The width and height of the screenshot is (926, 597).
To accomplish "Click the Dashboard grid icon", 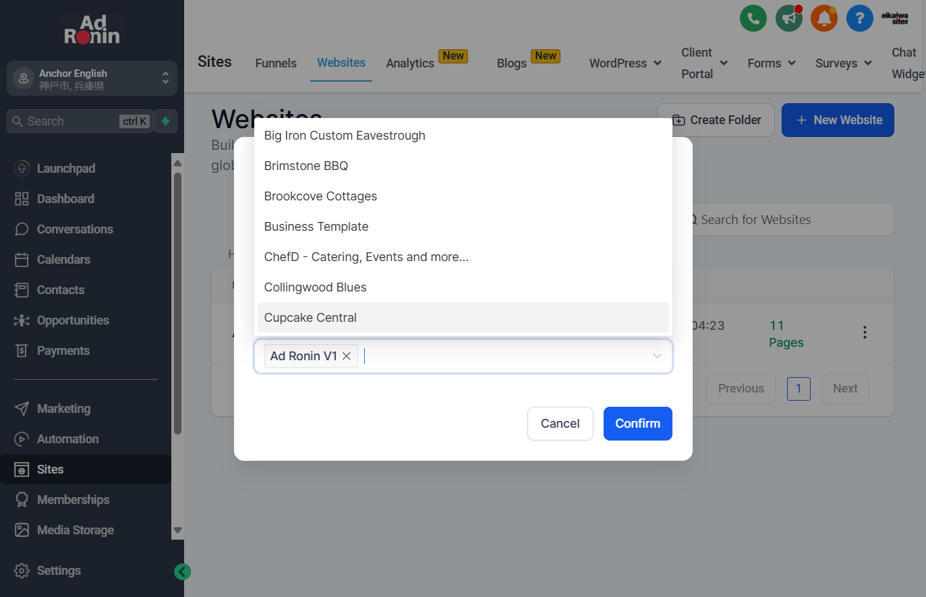I will tap(22, 199).
